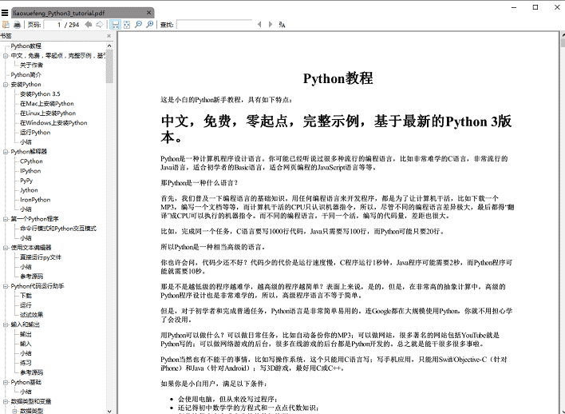Collapse the 安装Python bookmark node
The height and width of the screenshot is (414, 565).
pos(6,85)
